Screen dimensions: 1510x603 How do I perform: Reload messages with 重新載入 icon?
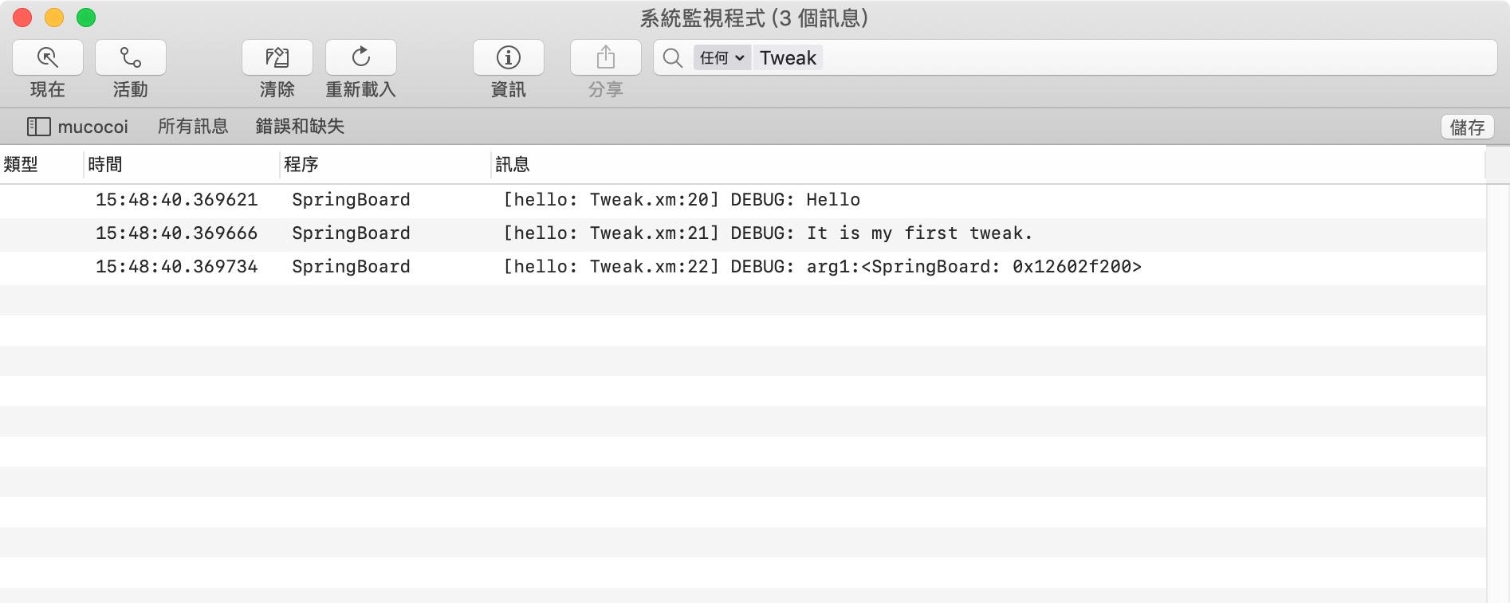(361, 57)
